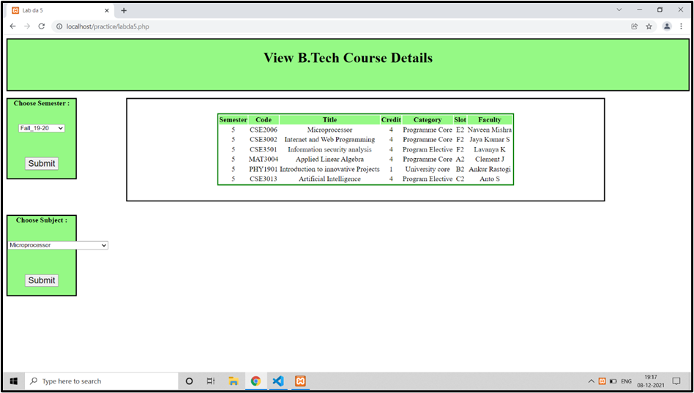Screen dimensions: 694x393
Task: Reload the current page
Action: [x=42, y=26]
